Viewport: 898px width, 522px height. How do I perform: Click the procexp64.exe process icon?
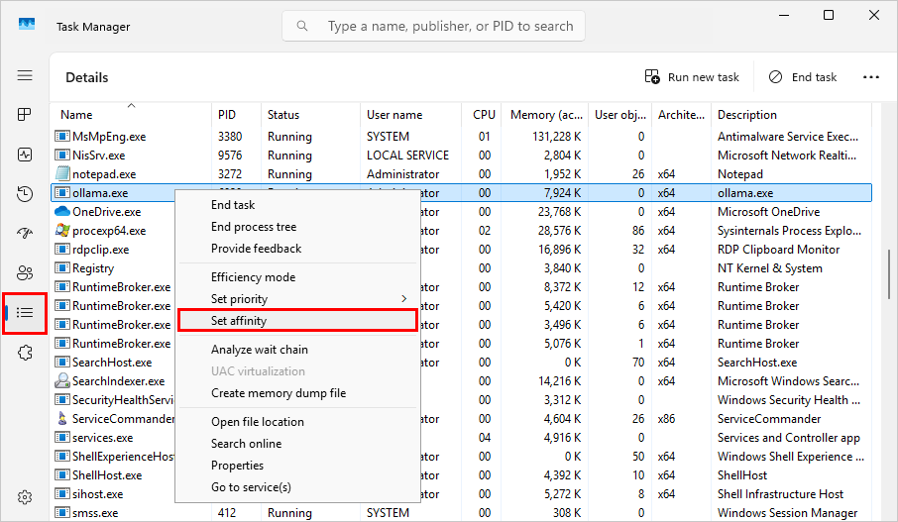61,230
